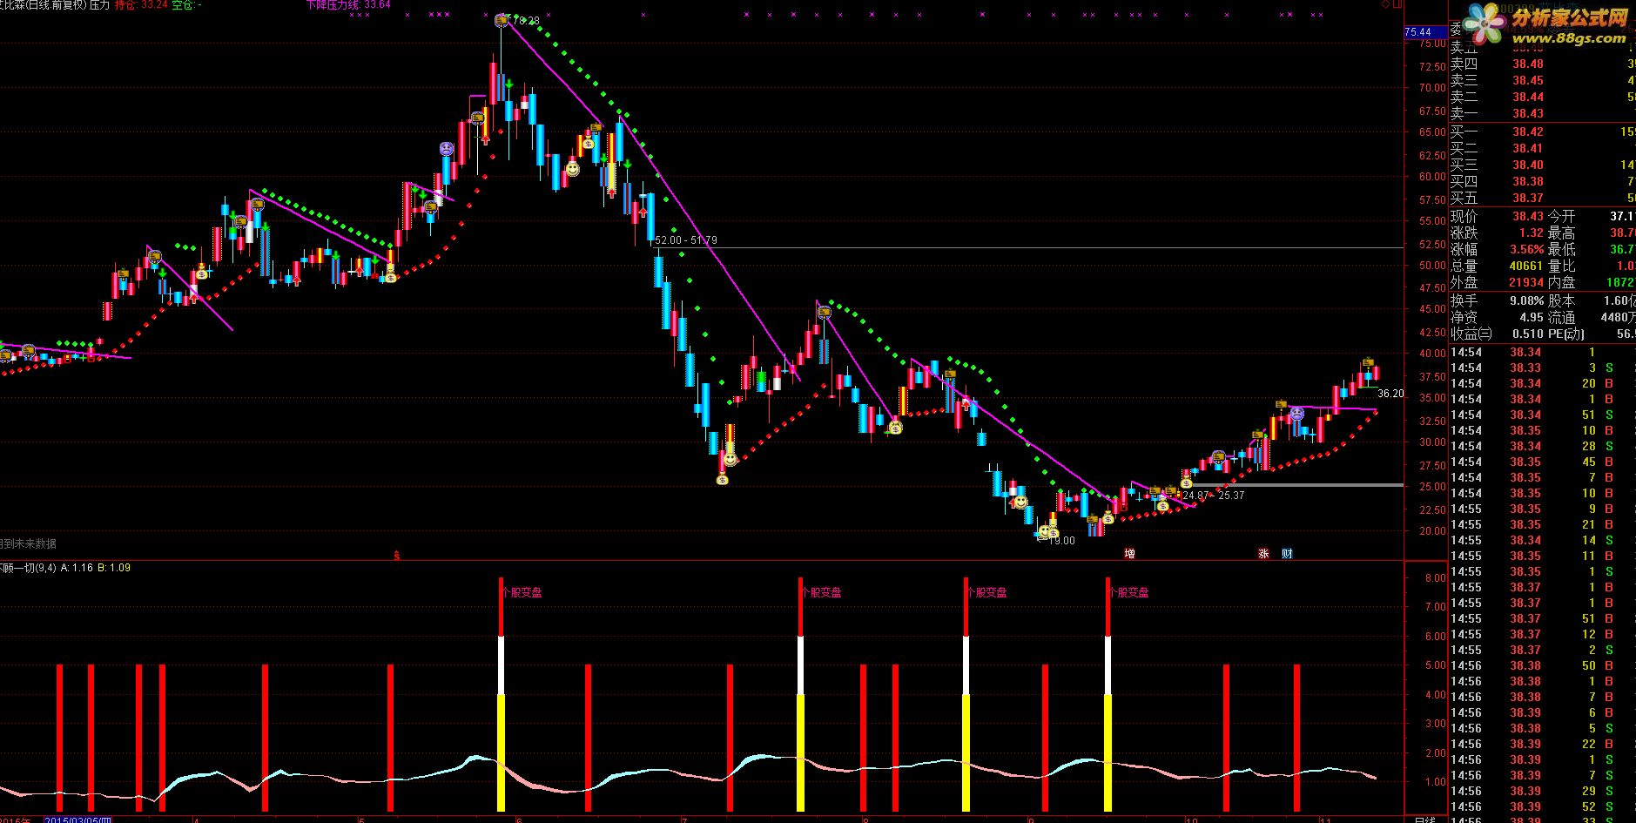This screenshot has height=823, width=1636.
Task: Click the purple sad face left of the 78.28 peak
Action: [x=446, y=149]
